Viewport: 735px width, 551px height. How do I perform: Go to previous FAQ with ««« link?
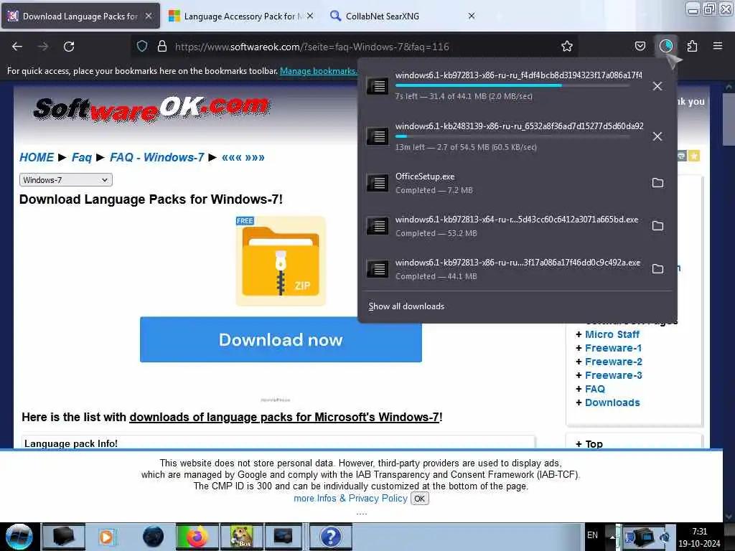click(232, 157)
